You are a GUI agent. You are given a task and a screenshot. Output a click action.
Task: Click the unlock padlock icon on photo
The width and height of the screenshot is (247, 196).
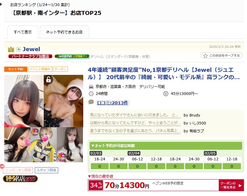(49, 79)
